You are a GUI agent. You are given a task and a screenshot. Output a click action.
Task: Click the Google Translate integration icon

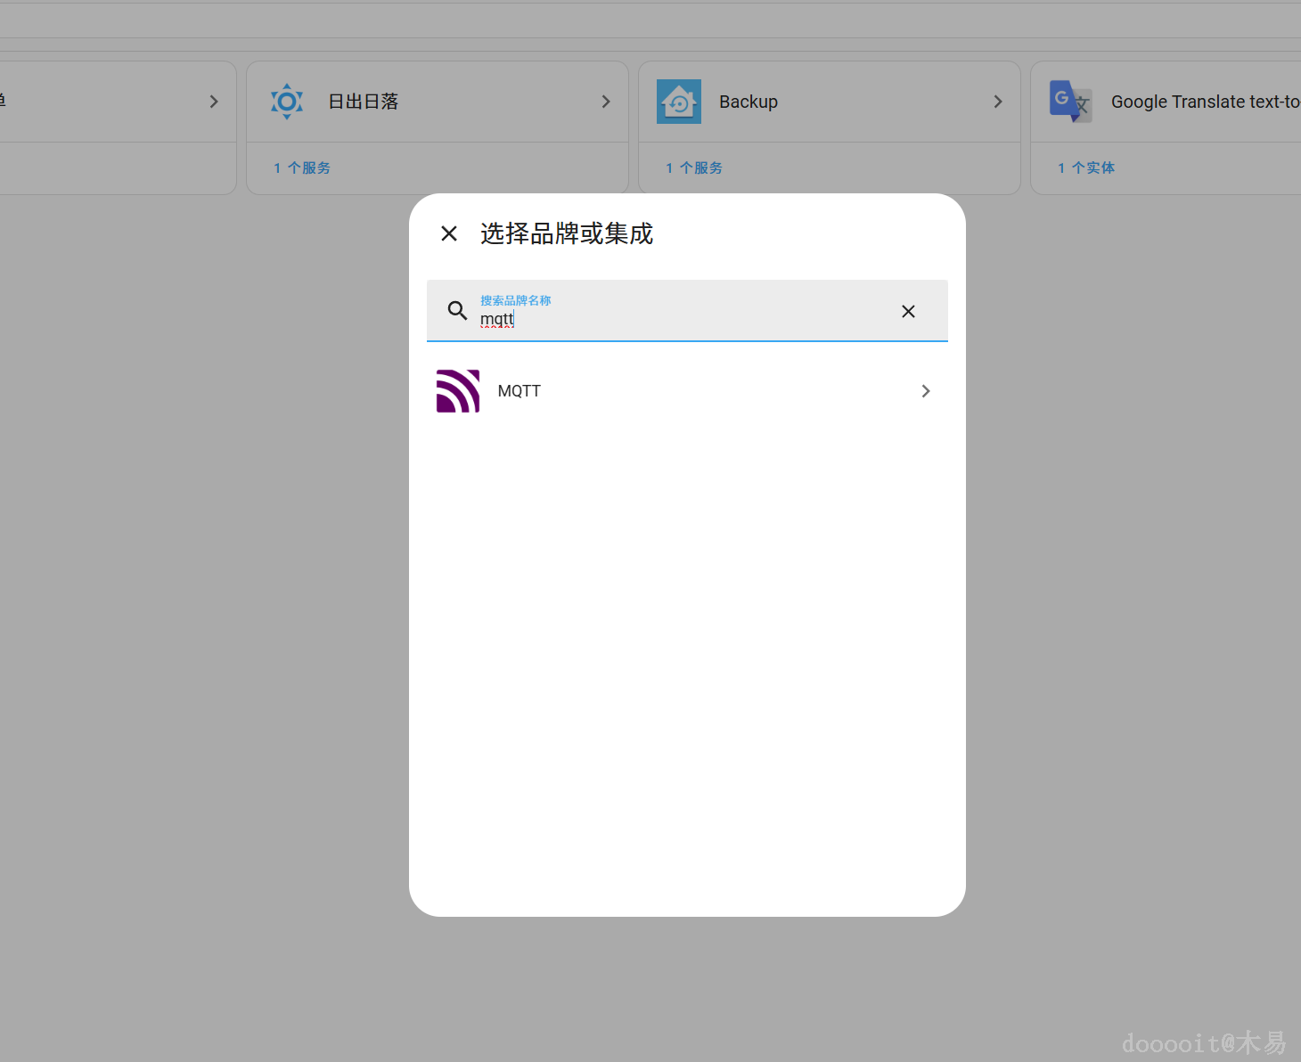(1069, 101)
